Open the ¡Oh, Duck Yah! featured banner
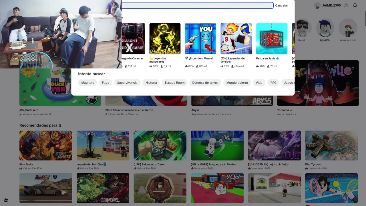 tap(60, 87)
